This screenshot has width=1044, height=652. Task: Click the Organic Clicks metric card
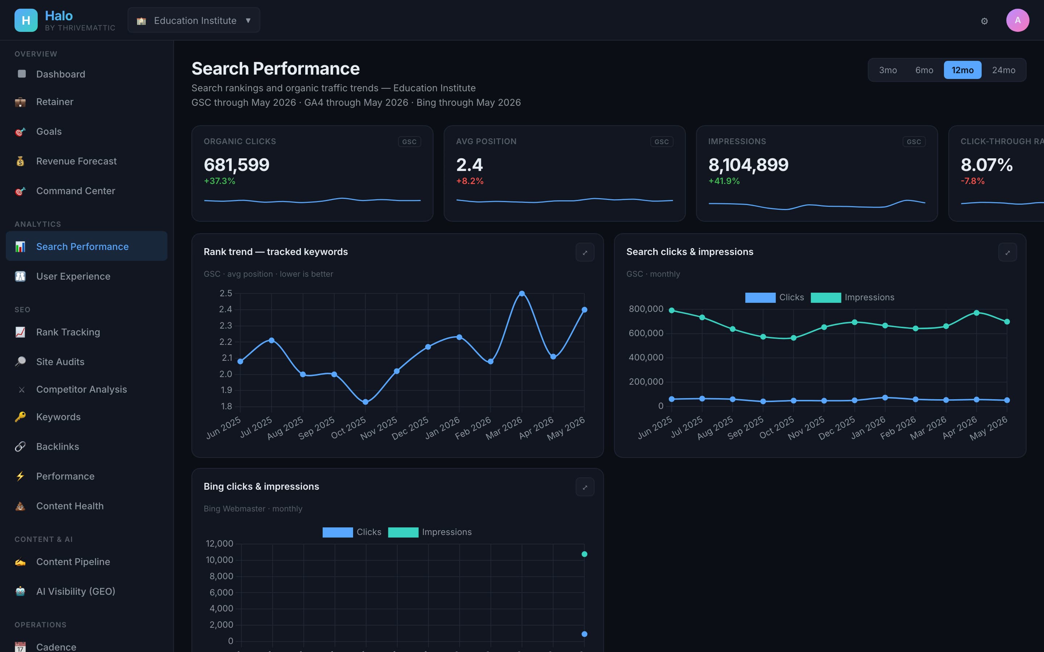click(312, 174)
